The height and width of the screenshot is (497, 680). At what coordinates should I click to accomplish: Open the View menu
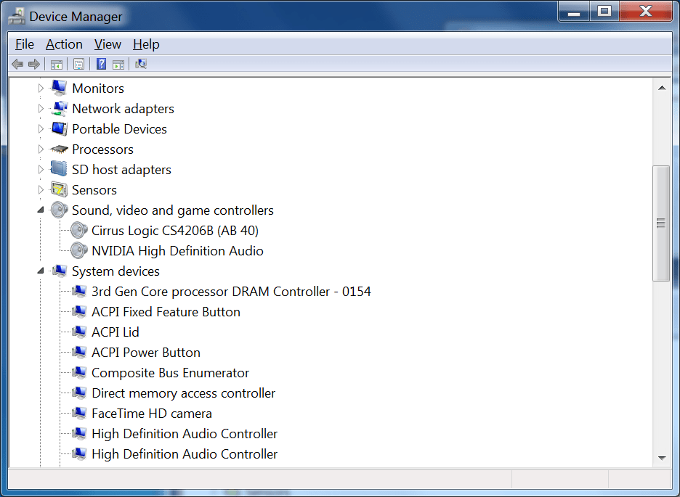108,44
